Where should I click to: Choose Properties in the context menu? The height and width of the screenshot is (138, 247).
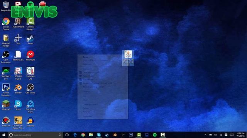pyautogui.click(x=87, y=117)
